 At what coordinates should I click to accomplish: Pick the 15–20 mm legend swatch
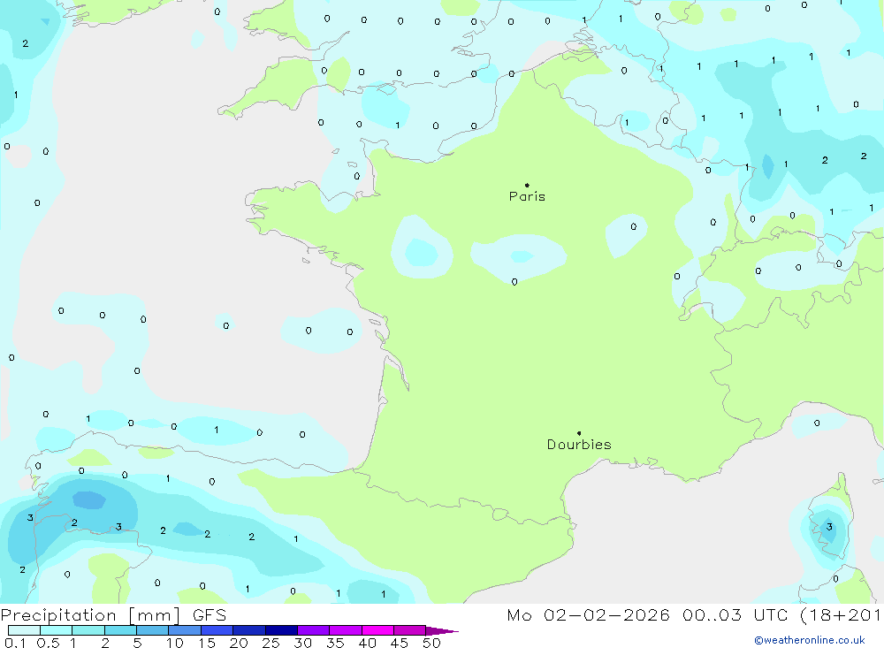click(x=217, y=630)
